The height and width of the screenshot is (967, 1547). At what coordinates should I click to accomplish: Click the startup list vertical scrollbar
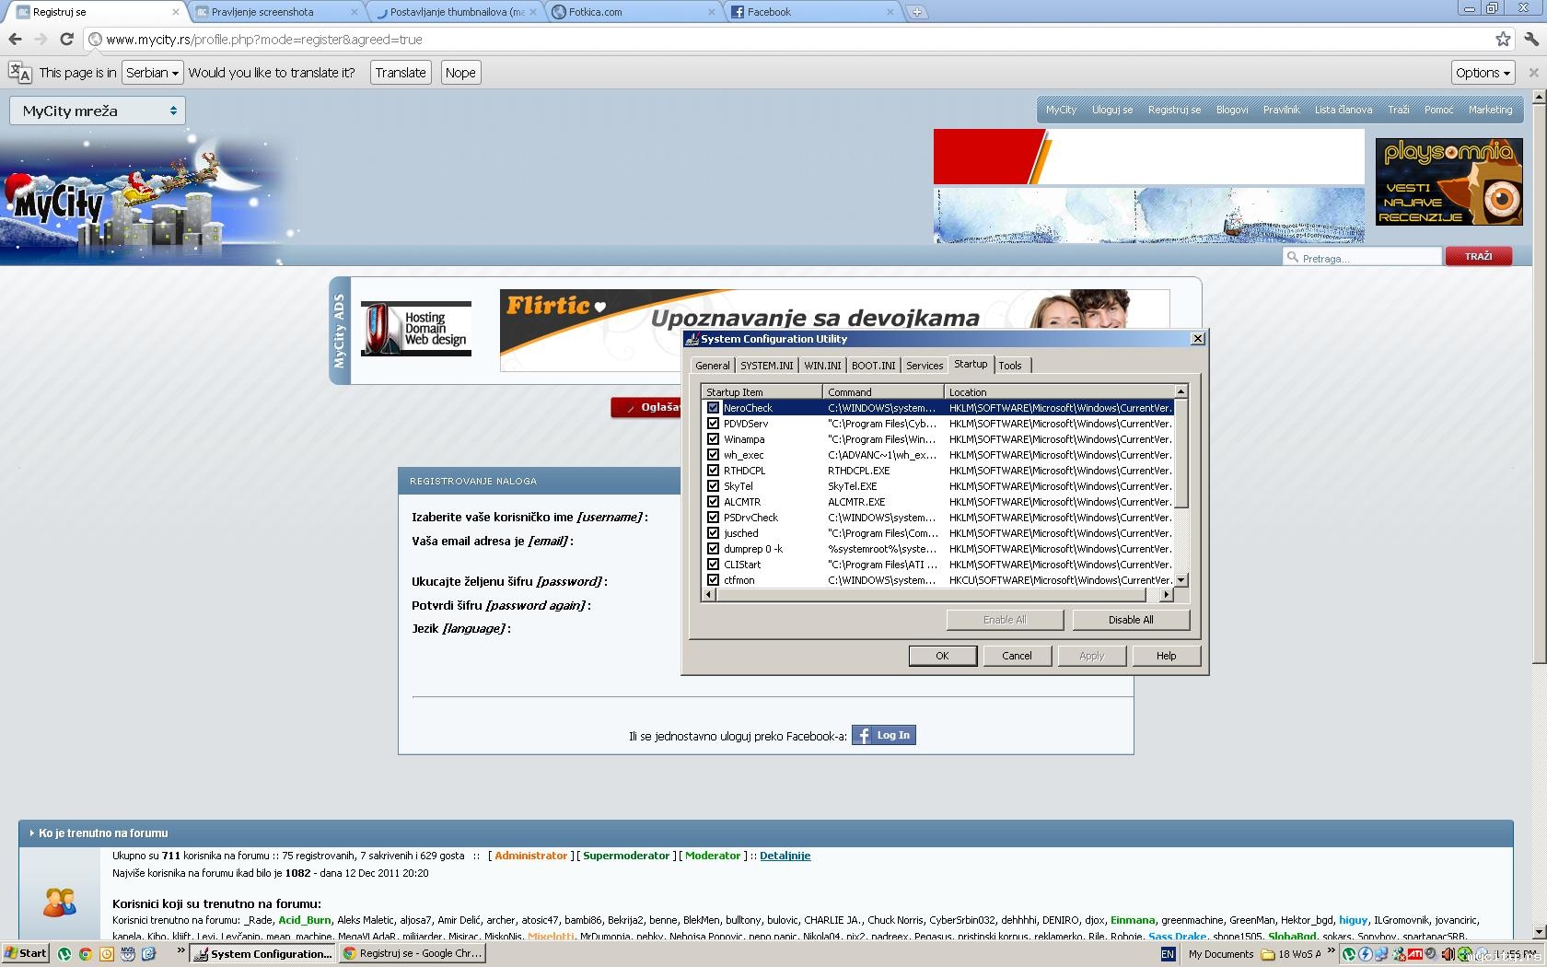click(1181, 486)
